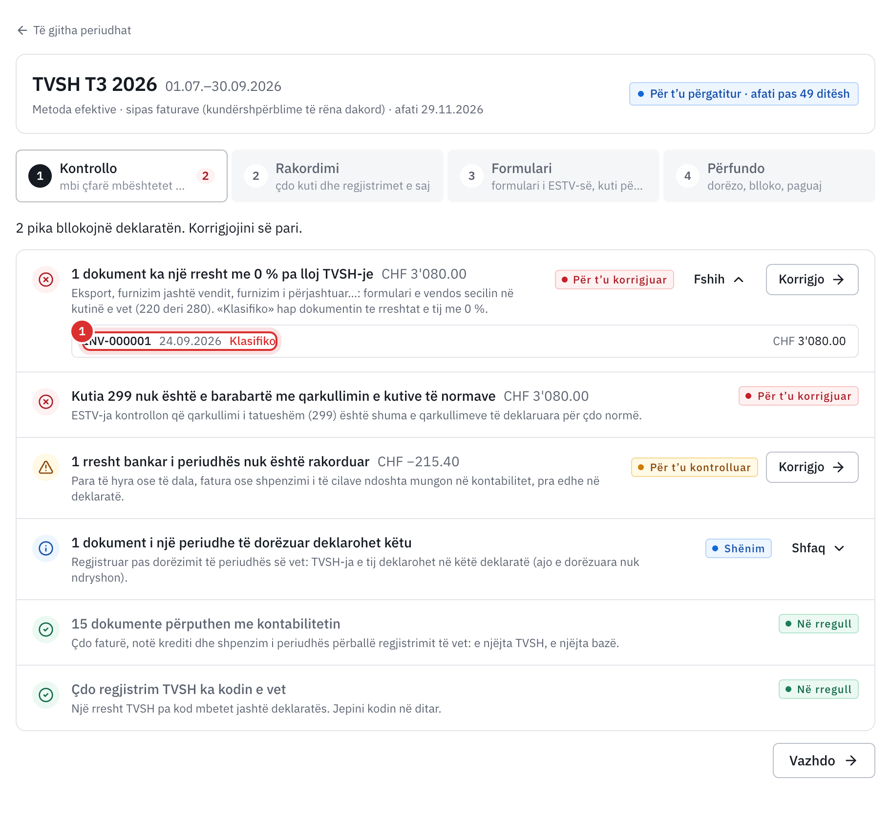Click amount CHF 3'080.00 in invoice row
The width and height of the screenshot is (891, 825).
coord(809,341)
